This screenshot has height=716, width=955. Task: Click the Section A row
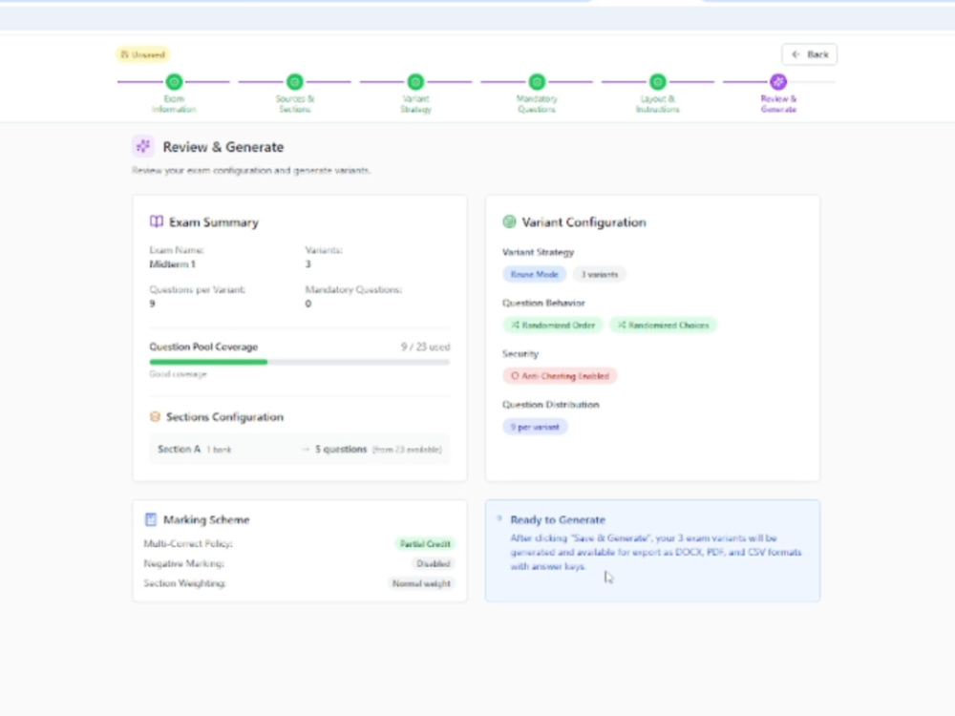(300, 450)
